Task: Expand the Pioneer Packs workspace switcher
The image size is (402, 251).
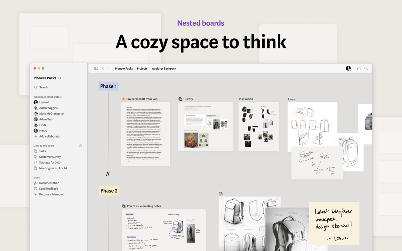Action: coord(60,78)
